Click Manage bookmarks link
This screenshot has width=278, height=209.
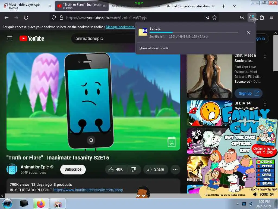pos(120,27)
